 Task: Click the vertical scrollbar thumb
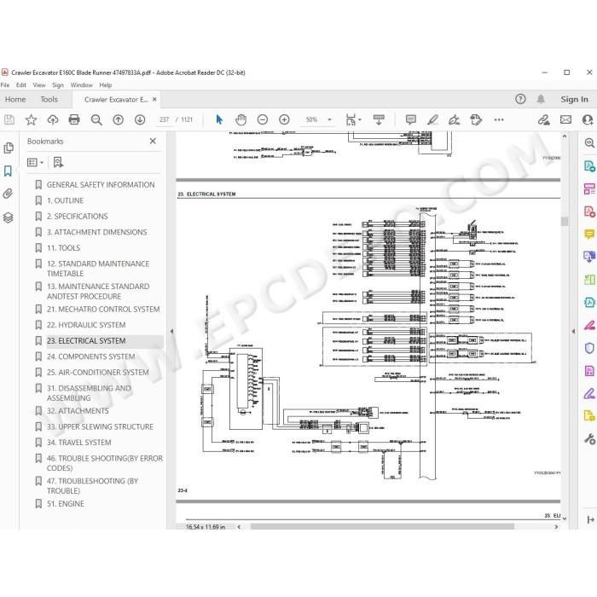click(x=565, y=222)
